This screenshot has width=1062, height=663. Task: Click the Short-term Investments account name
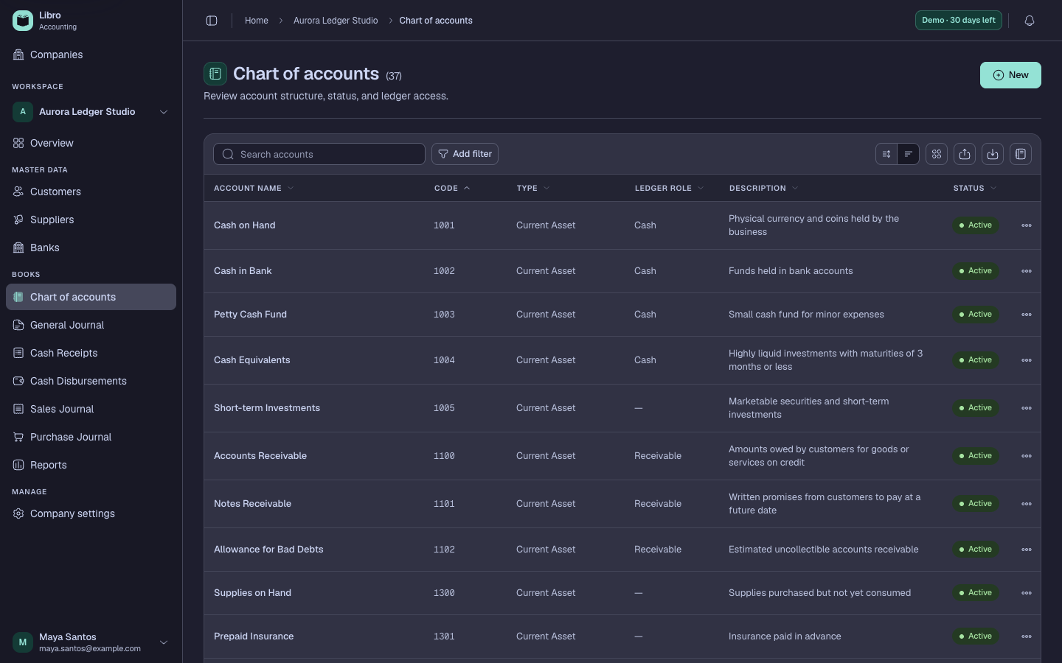click(x=267, y=408)
